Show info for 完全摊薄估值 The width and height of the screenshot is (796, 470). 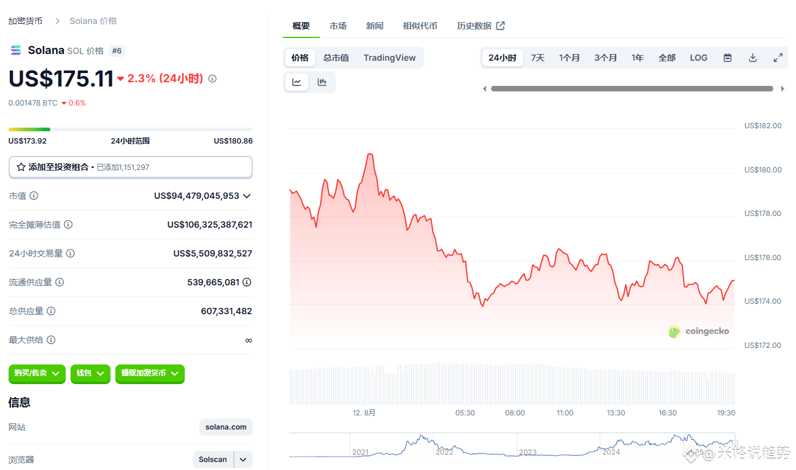tap(68, 225)
